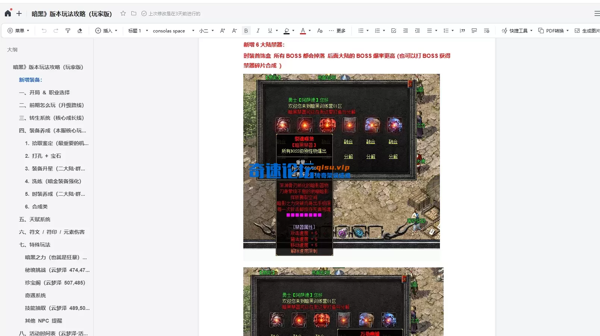Click the highlight block icon in toolbar
Viewport: 600px width, 336px height.
click(x=474, y=31)
